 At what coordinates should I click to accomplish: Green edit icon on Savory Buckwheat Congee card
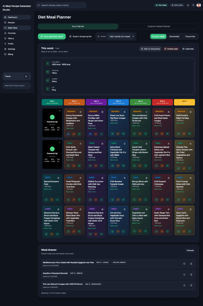(79, 134)
